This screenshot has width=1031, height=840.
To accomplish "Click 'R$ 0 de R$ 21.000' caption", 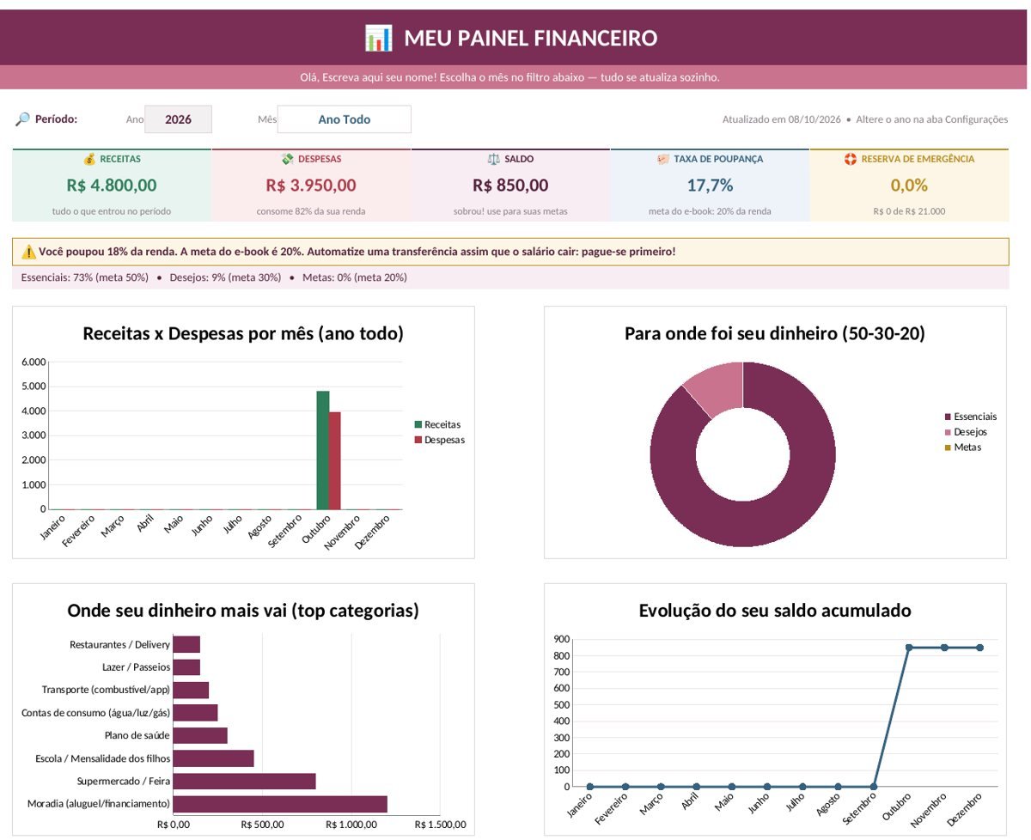I will point(909,211).
